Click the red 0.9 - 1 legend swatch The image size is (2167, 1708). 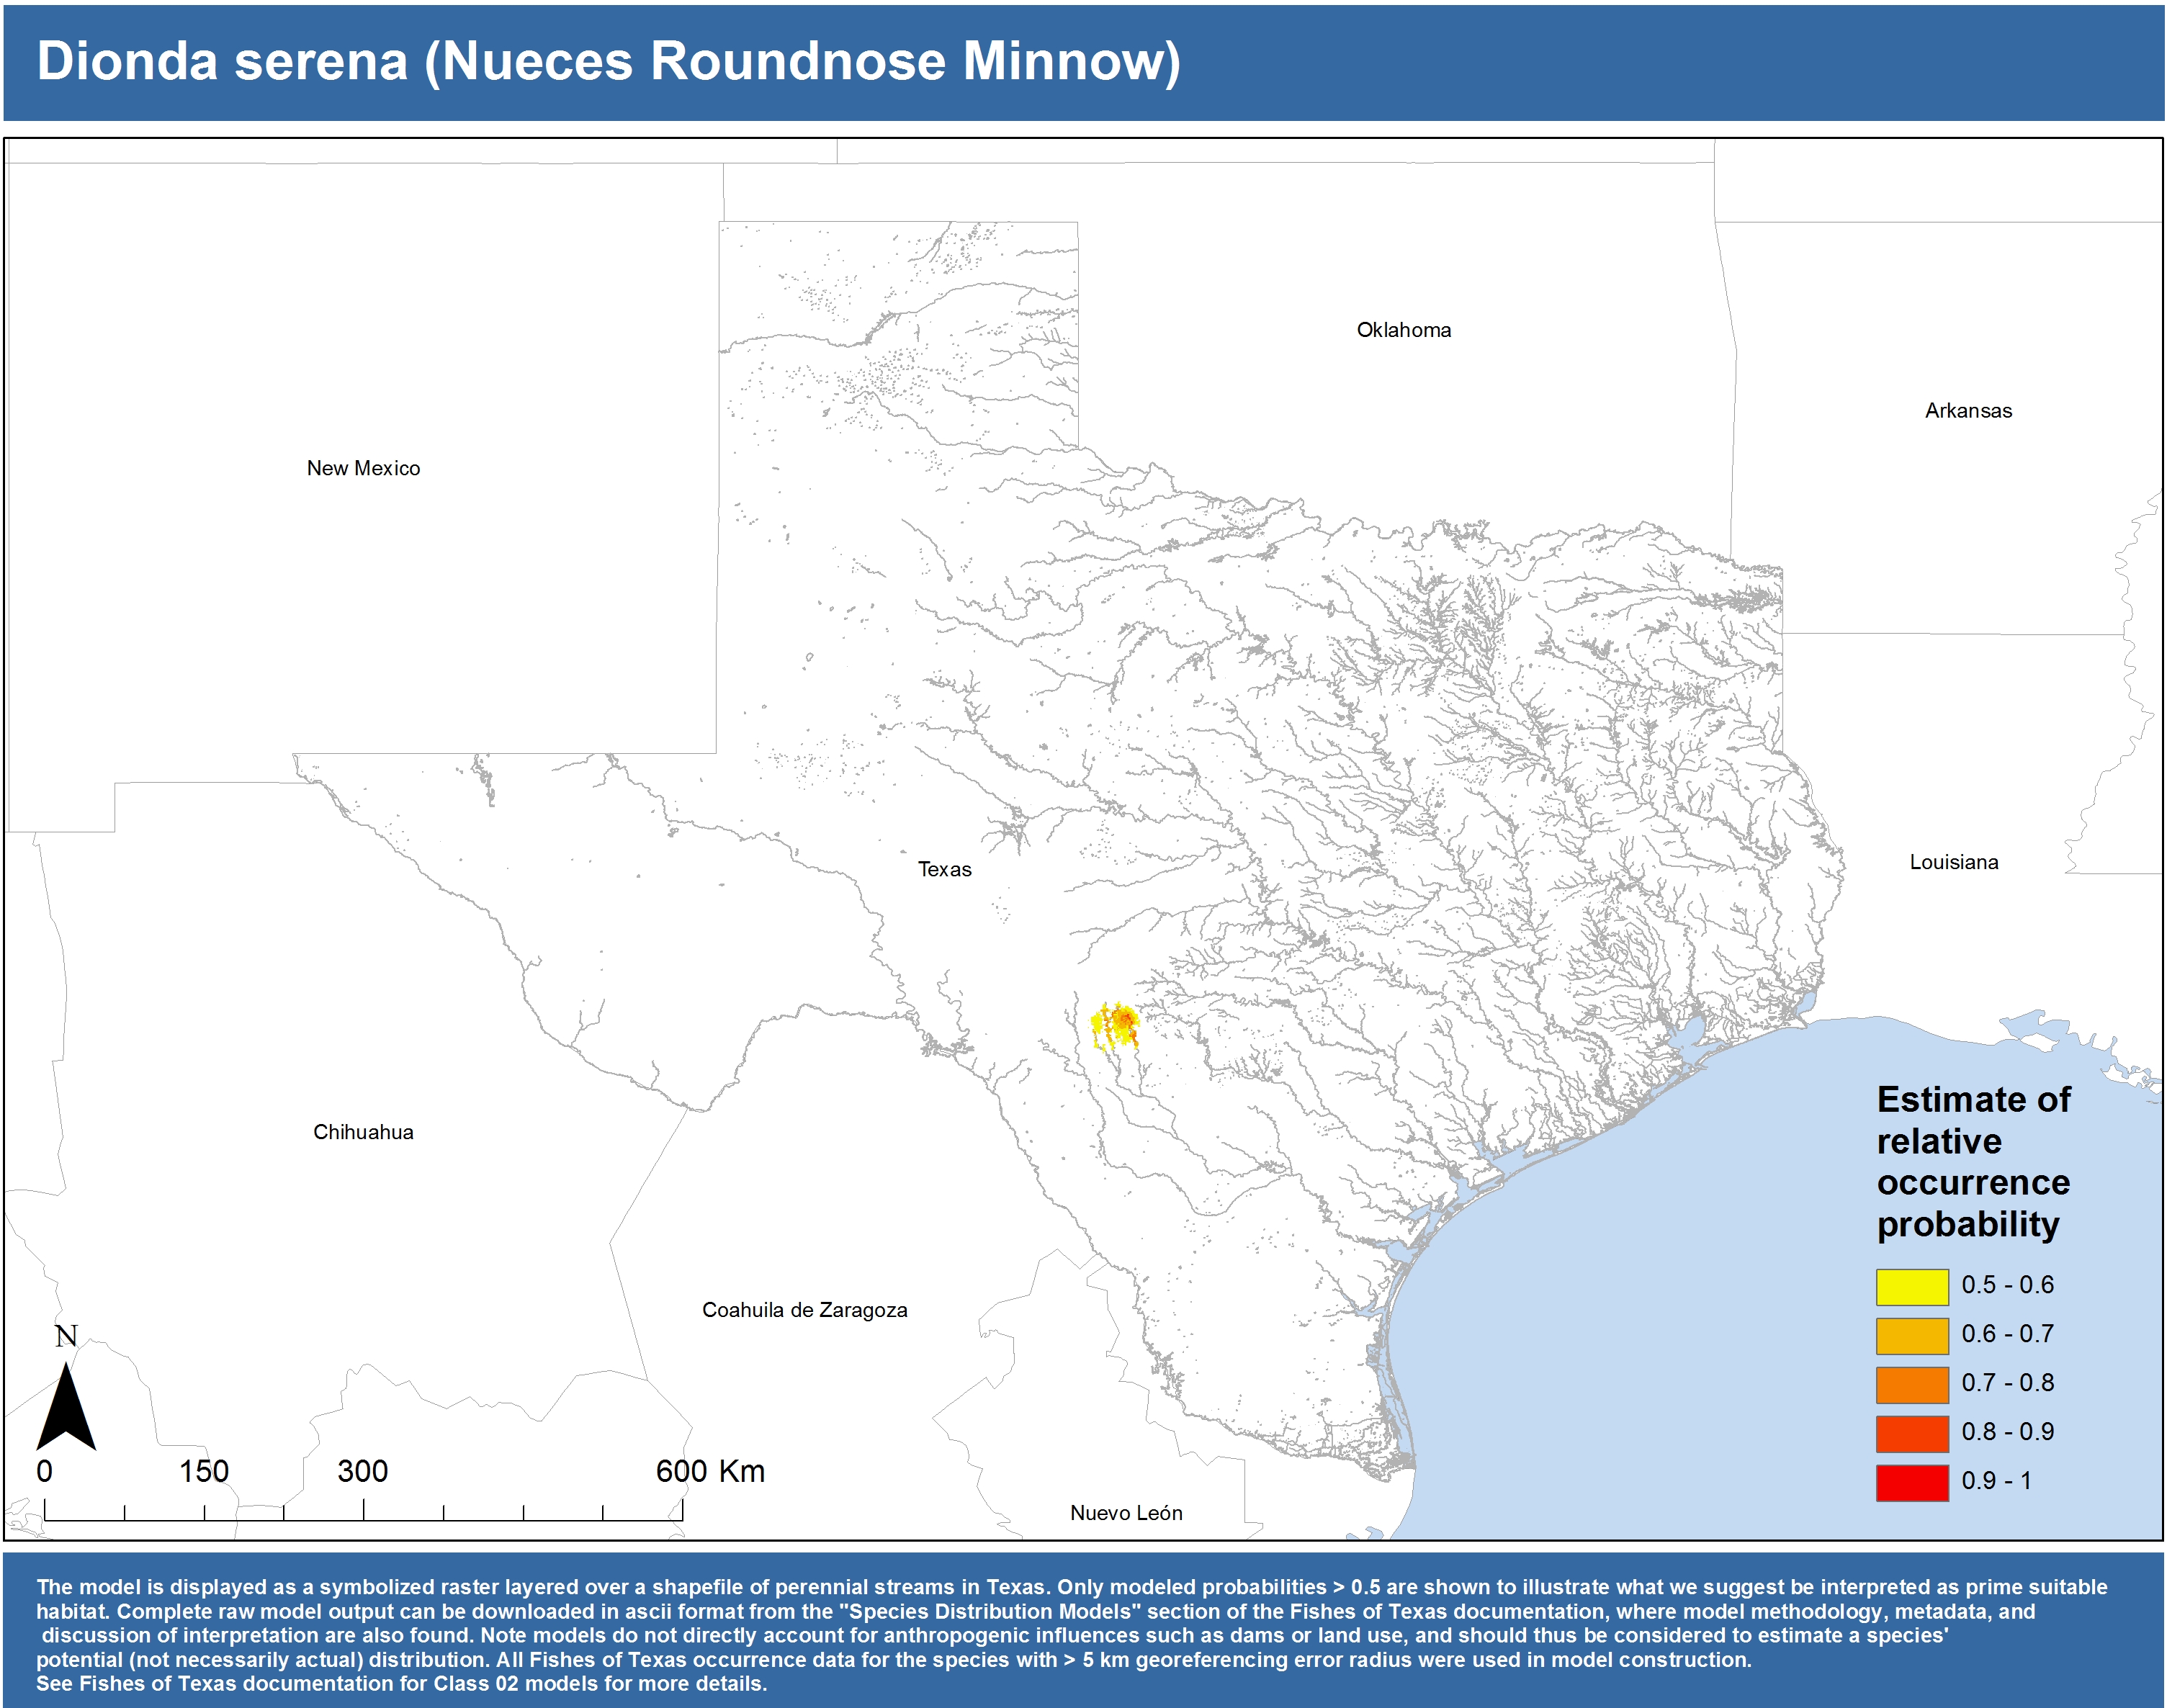pos(1911,1482)
